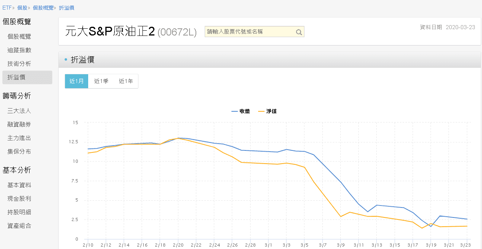Open 個股概覽 breadcrumb link
This screenshot has height=249, width=482.
click(x=43, y=8)
